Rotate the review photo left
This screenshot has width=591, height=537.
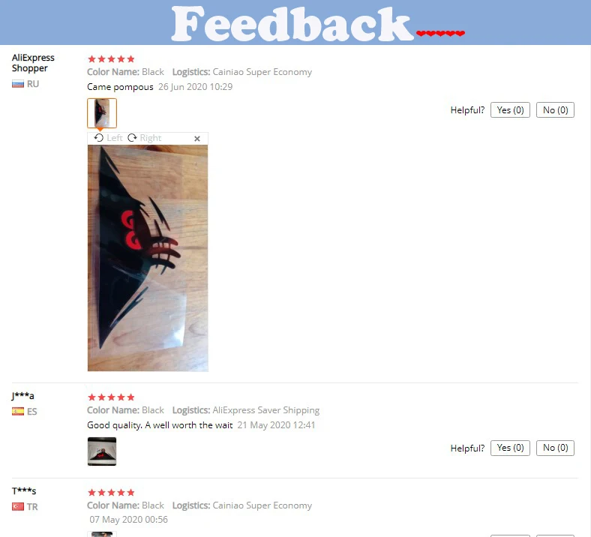coord(108,138)
